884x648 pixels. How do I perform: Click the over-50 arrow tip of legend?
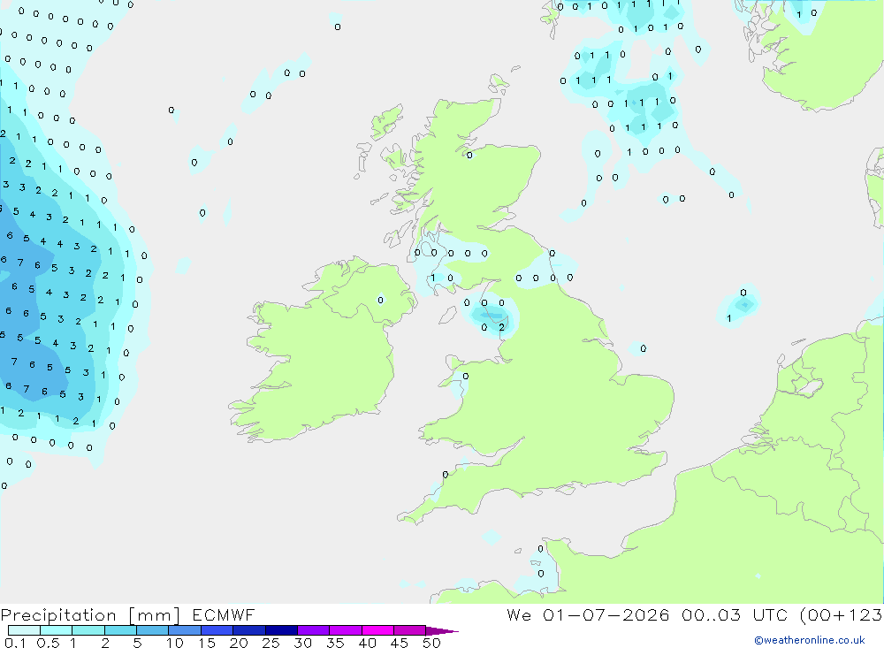point(442,631)
